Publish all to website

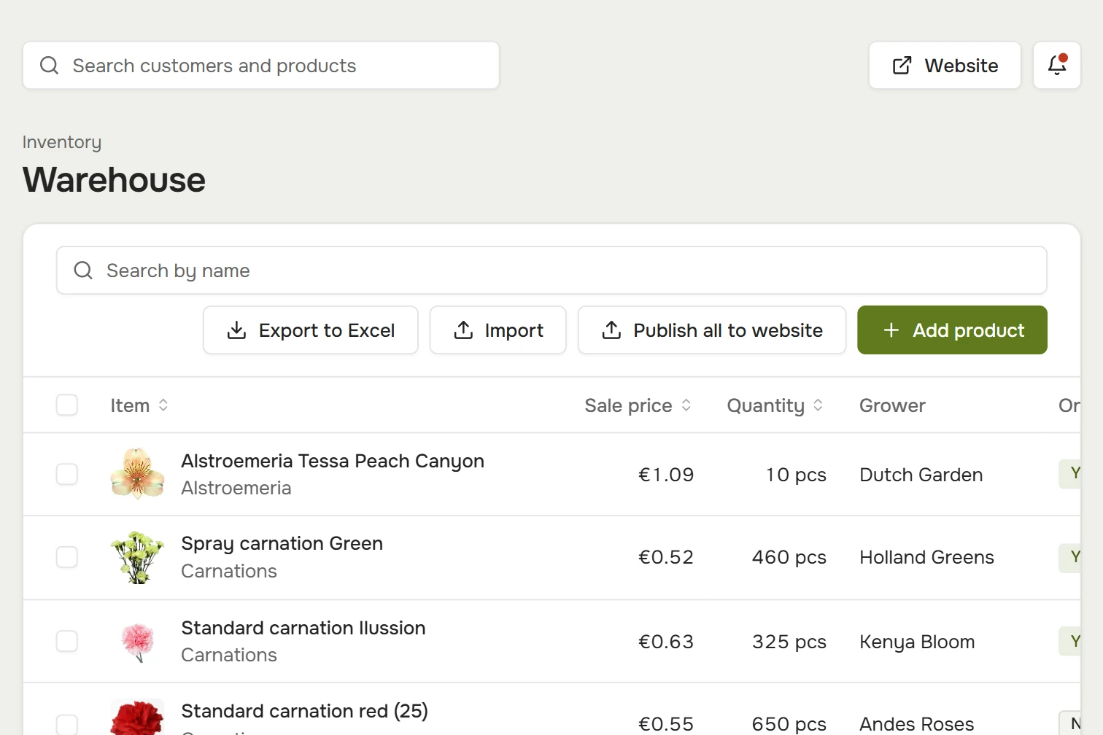tap(712, 330)
